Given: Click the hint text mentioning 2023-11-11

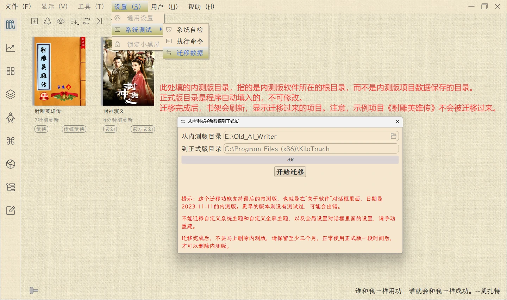Looking at the screenshot, I should pos(282,202).
